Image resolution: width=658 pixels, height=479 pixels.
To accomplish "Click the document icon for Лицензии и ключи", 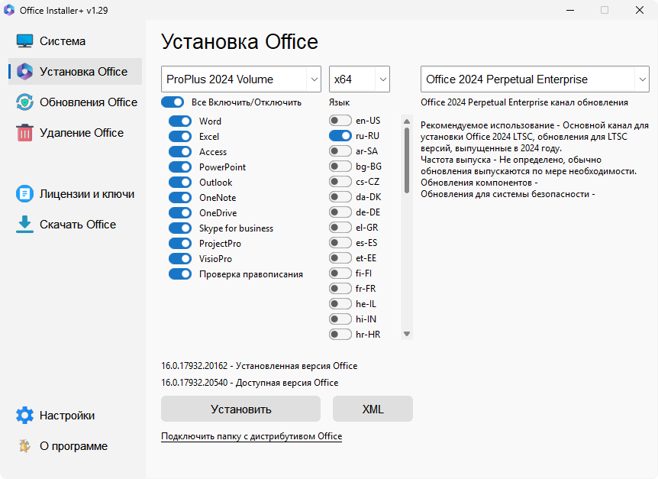I will [25, 194].
